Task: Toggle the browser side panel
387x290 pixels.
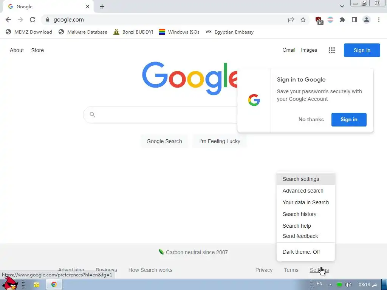Action: coord(354,20)
